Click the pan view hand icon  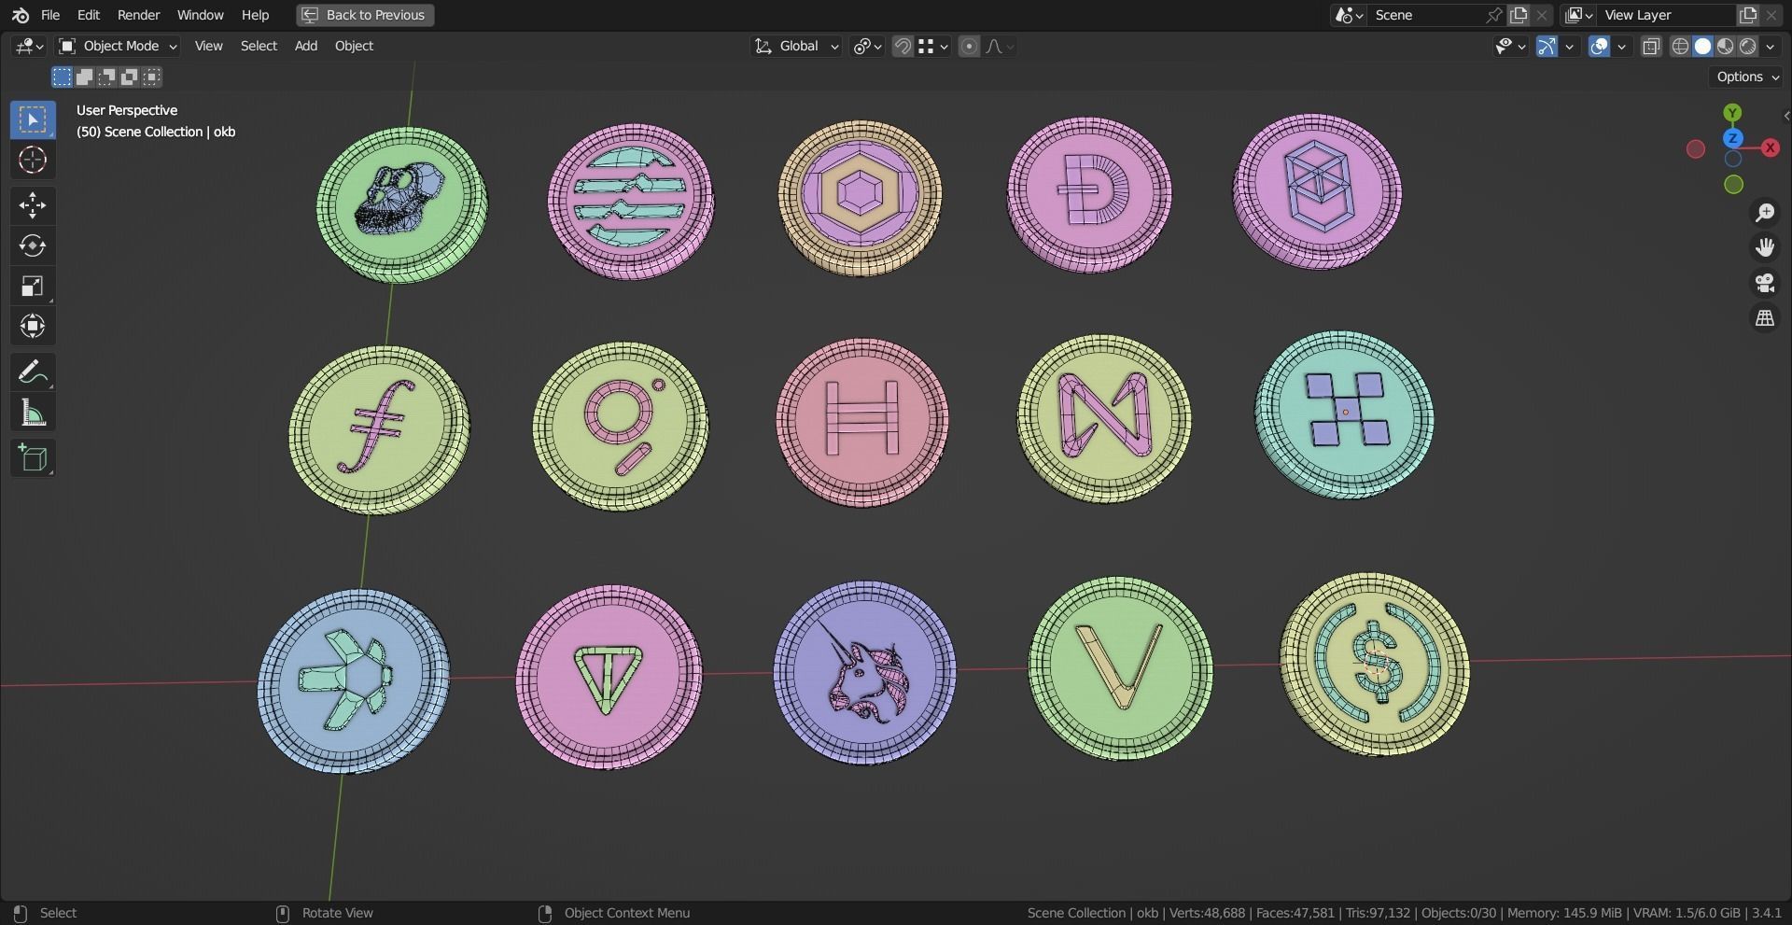(1765, 247)
